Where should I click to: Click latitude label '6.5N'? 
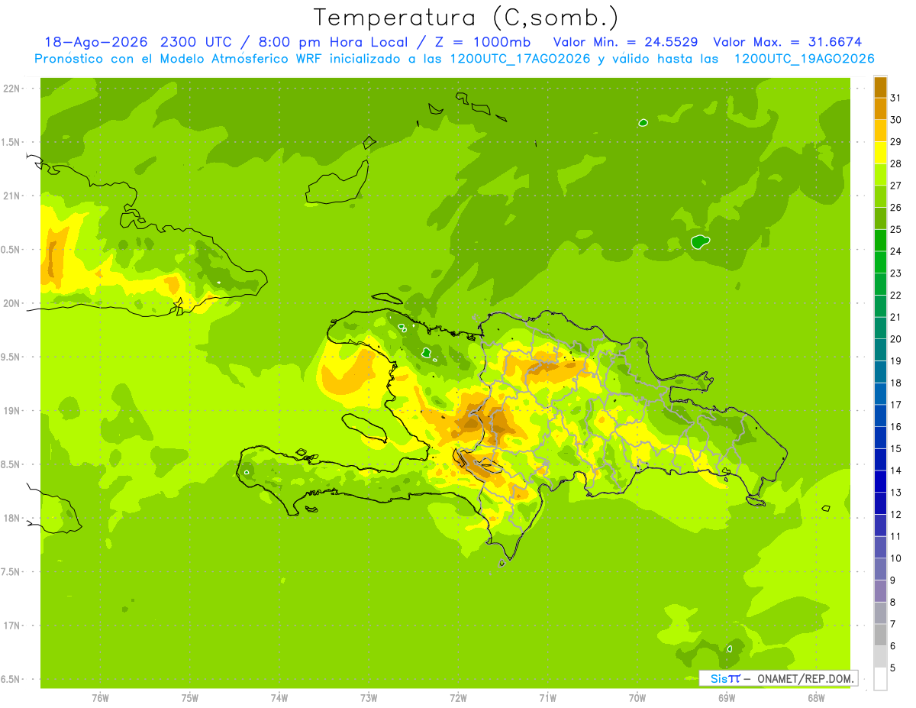coord(11,679)
